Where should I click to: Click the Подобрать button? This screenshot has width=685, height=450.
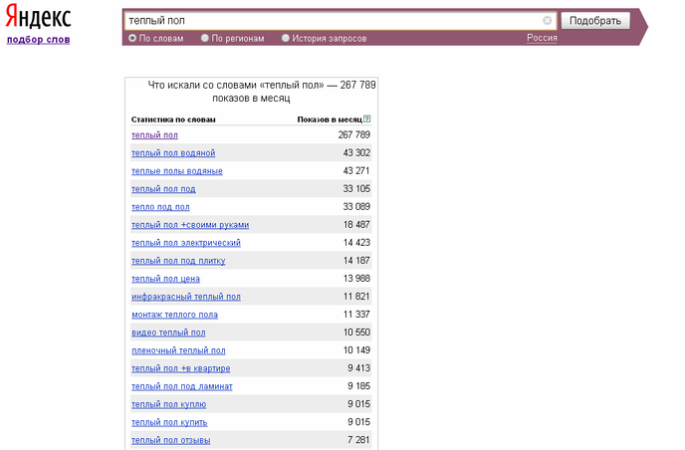(595, 21)
